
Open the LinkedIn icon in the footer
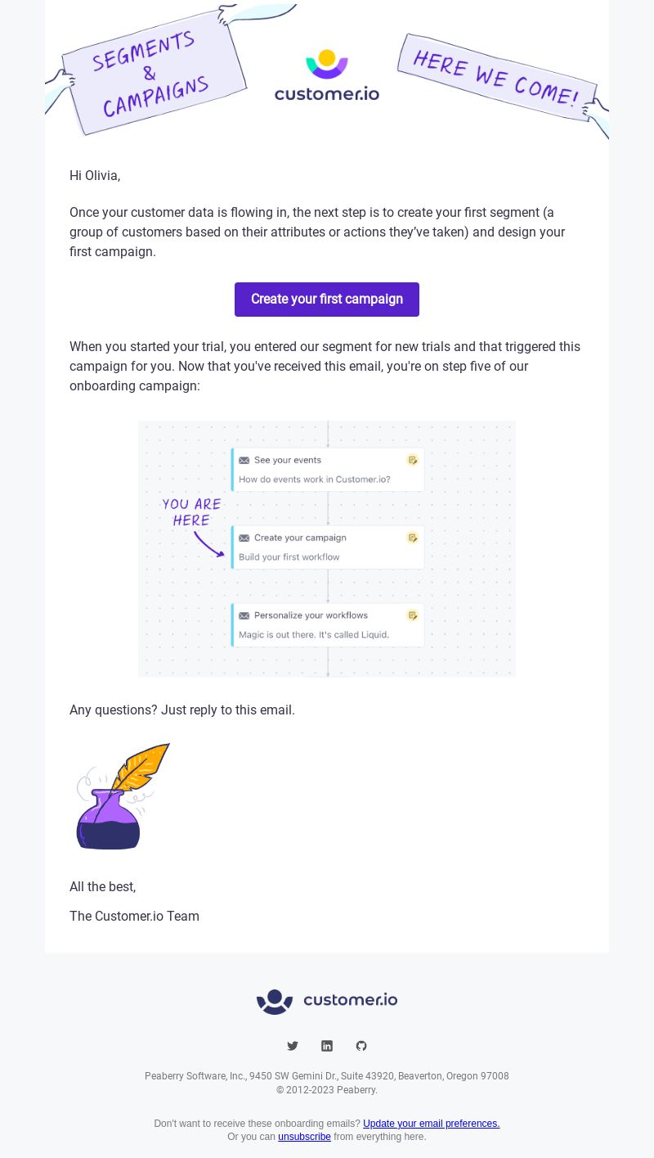click(327, 1046)
